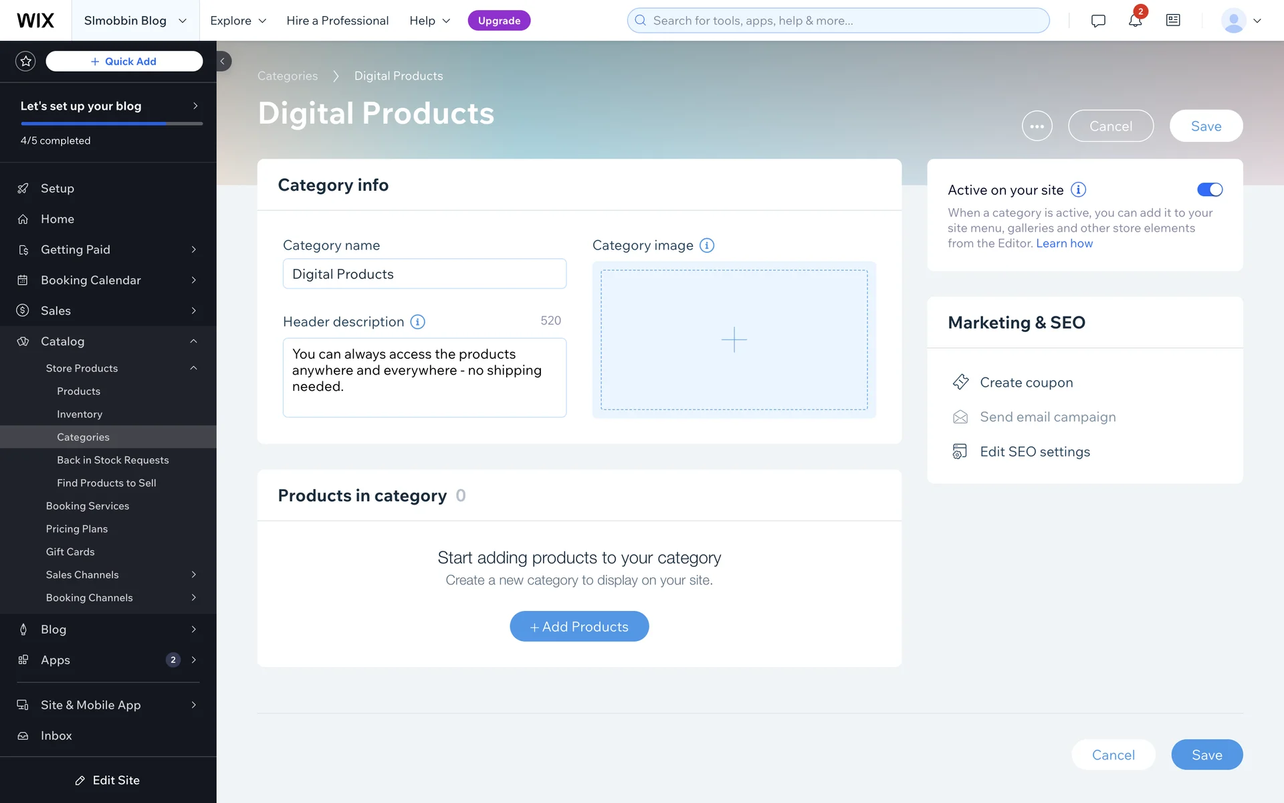Open the Slmobbin Blog site dropdown
This screenshot has height=803, width=1284.
coord(135,21)
